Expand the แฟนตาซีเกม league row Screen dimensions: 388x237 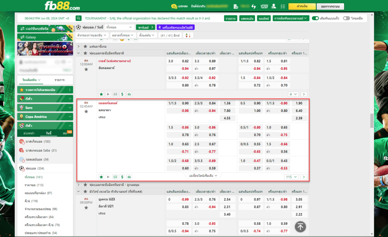pos(79,47)
